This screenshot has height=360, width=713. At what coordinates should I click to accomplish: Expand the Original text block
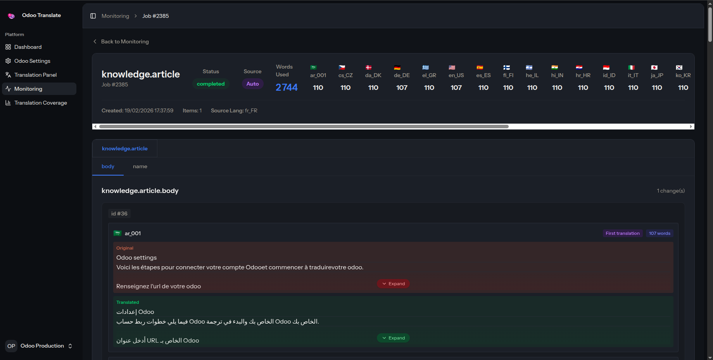pos(393,284)
